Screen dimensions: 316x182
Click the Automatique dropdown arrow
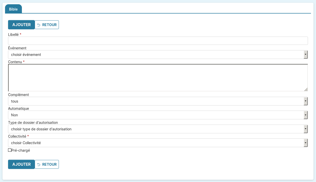[305, 115]
